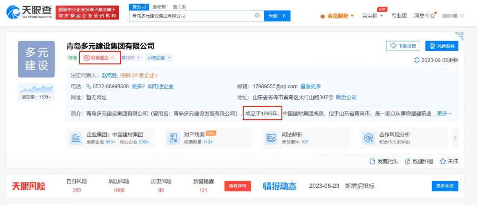Open the 会员服务 dropdown menu
Screen dimensions: 477x205
click(x=337, y=16)
